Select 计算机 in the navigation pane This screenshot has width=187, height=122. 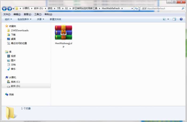13,77
